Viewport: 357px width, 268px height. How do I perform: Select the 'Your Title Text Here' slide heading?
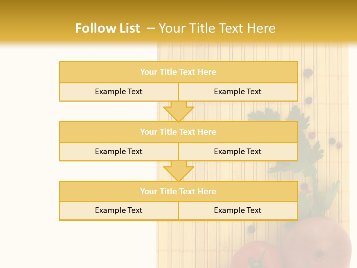pyautogui.click(x=217, y=28)
